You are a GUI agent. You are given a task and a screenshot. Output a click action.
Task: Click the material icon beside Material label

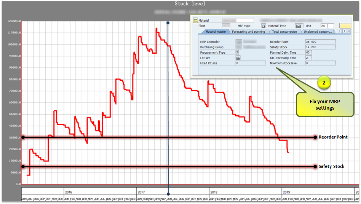(x=195, y=21)
